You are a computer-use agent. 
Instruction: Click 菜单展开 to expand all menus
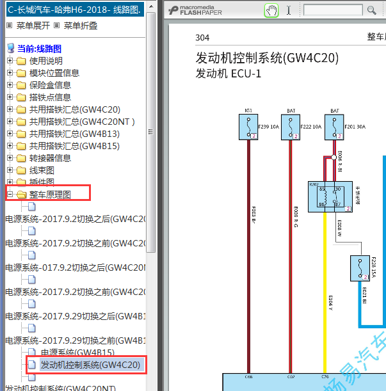tap(33, 26)
